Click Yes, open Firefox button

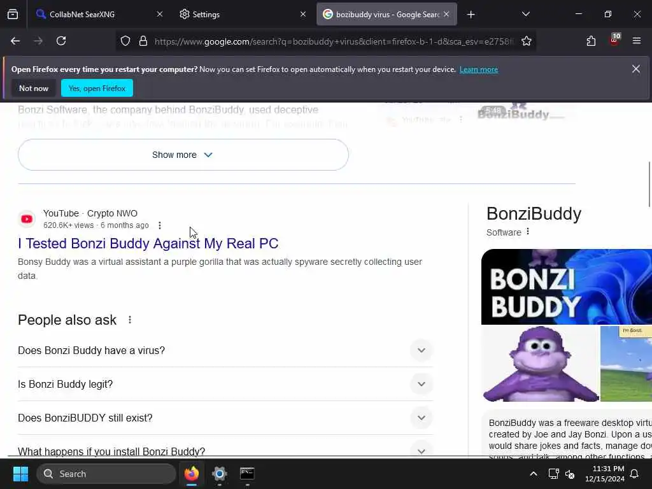pyautogui.click(x=97, y=88)
